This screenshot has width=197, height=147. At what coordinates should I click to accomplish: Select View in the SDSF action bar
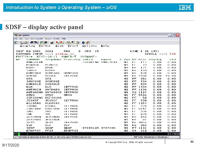[x=59, y=46]
